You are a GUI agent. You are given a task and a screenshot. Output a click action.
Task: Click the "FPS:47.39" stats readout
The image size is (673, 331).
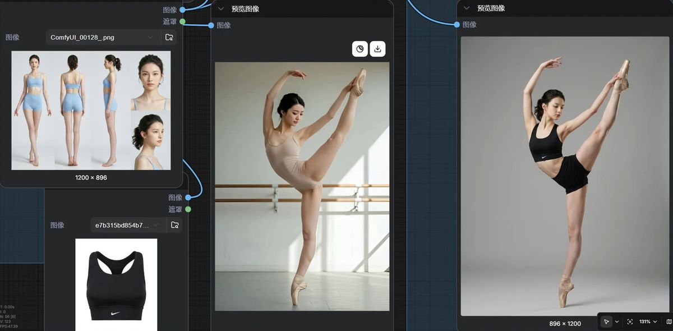(9, 326)
